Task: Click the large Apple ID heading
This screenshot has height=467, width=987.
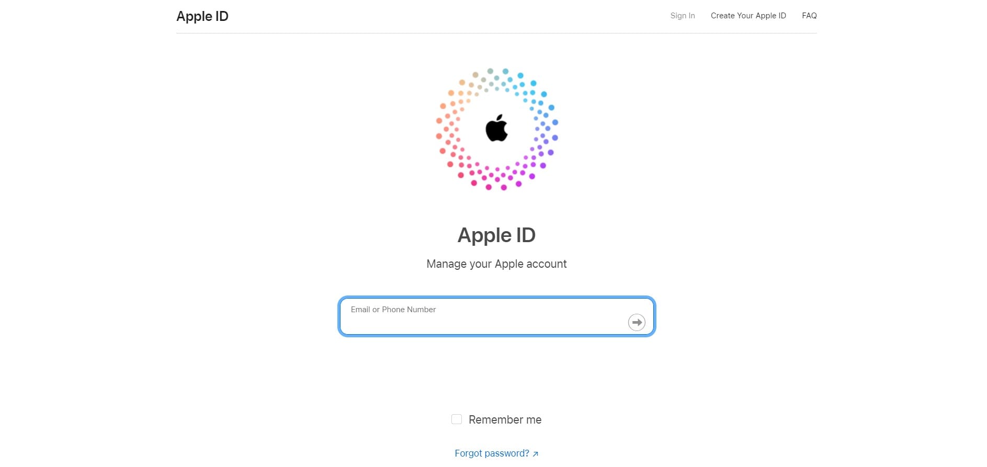Action: click(x=496, y=235)
